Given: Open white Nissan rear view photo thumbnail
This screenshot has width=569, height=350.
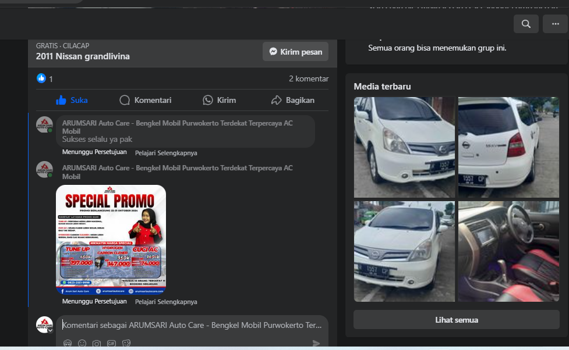Looking at the screenshot, I should (509, 147).
